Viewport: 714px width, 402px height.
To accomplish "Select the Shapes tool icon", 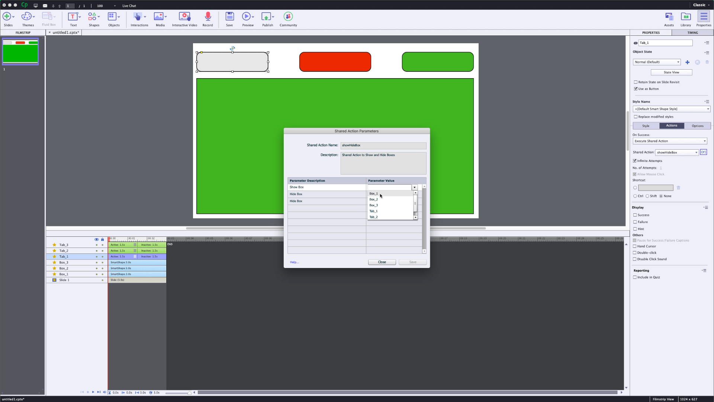I will click(92, 16).
